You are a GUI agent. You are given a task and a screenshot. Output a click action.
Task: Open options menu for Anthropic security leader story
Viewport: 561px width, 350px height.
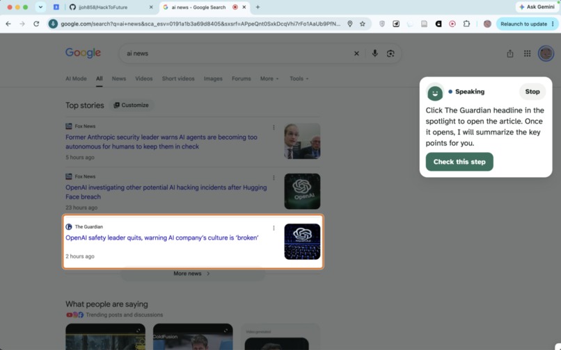[x=274, y=127]
